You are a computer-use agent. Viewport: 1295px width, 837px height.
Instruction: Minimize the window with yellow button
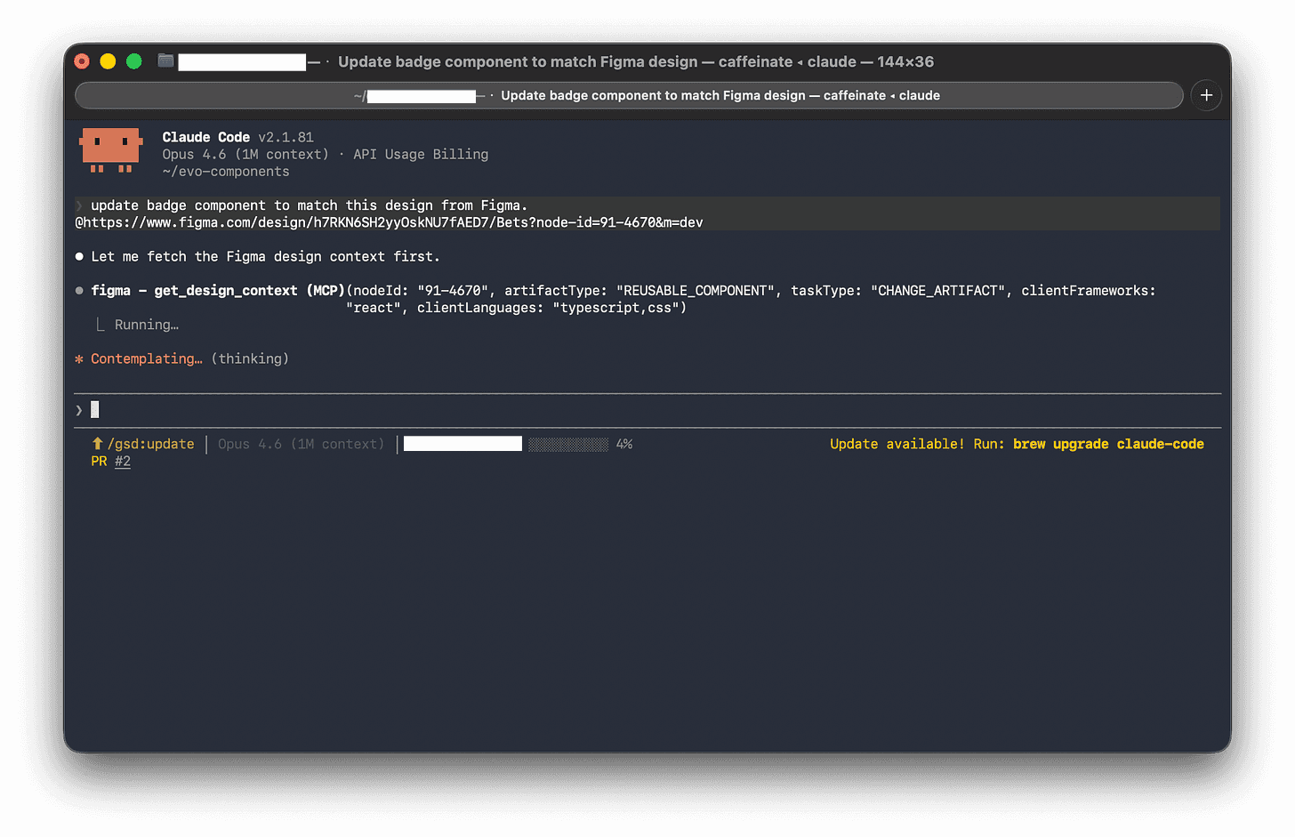108,61
